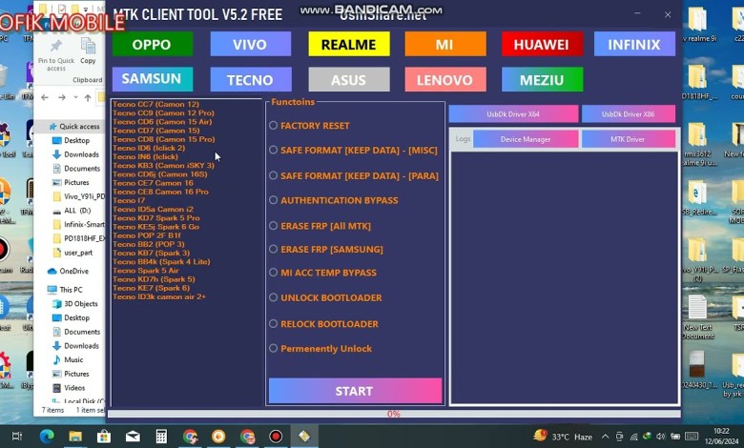Click the progress bar showing 0%

coord(394,414)
